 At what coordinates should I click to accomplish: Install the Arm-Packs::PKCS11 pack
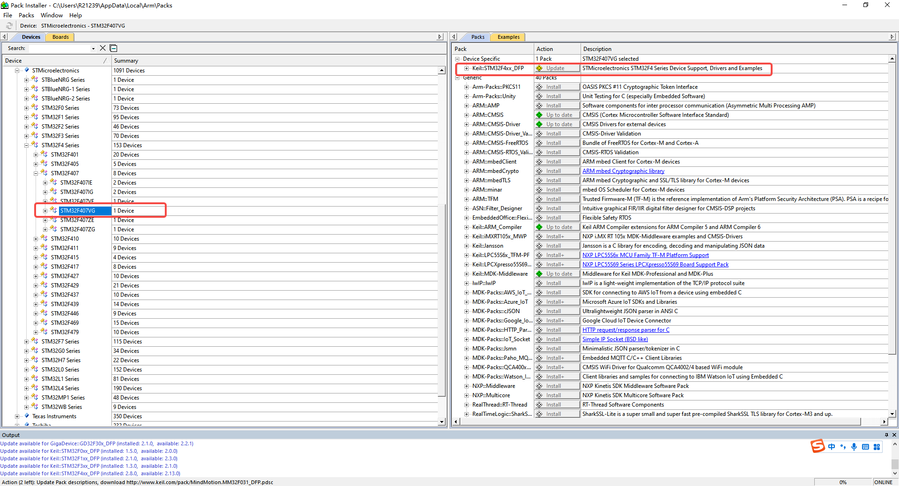(x=557, y=87)
